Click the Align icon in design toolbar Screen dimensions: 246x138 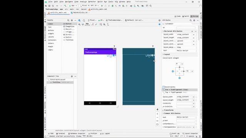point(104,24)
